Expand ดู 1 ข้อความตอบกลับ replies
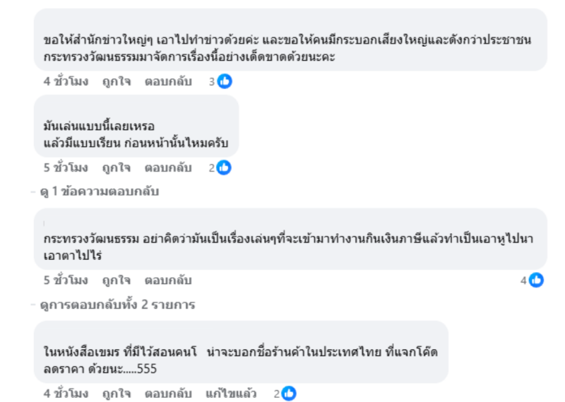The image size is (565, 402). [x=100, y=191]
